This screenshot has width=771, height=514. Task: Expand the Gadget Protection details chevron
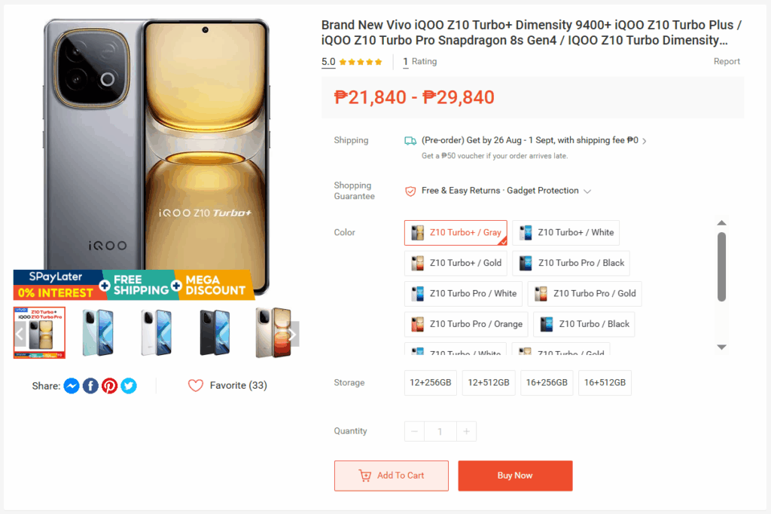[587, 191]
